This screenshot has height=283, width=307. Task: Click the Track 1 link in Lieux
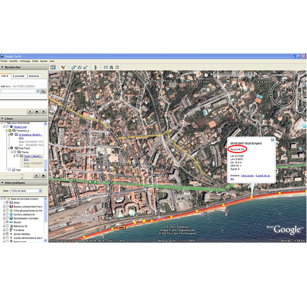tap(33, 158)
